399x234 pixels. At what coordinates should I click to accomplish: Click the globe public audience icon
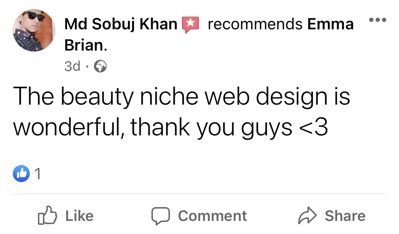click(x=100, y=66)
